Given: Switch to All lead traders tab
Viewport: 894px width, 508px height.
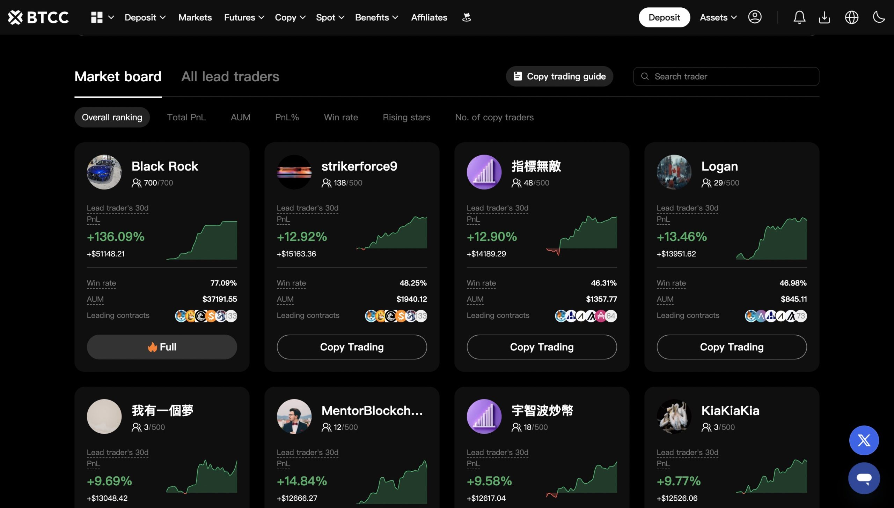Looking at the screenshot, I should (x=230, y=76).
